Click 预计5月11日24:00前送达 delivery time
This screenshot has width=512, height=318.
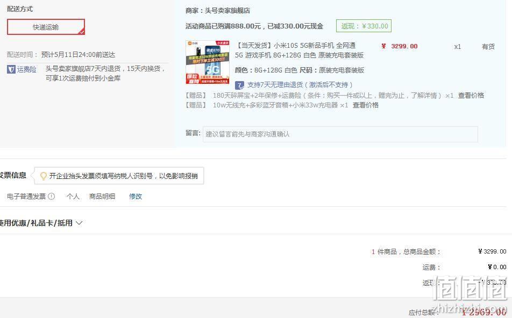pos(78,54)
